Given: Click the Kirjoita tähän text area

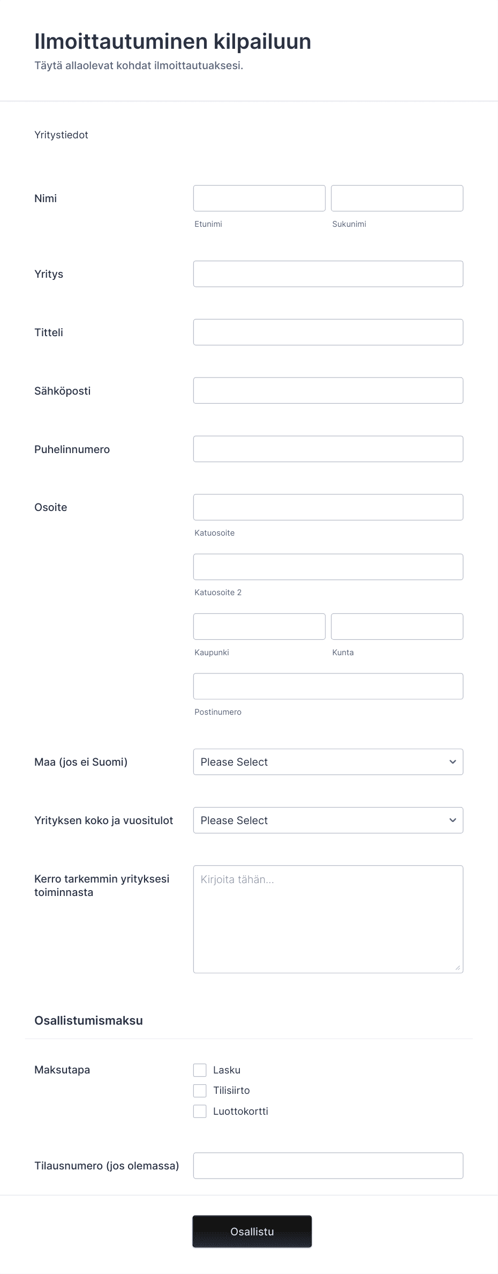Looking at the screenshot, I should coord(328,919).
